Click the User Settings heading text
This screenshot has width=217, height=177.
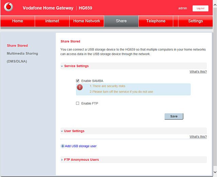tap(74, 131)
